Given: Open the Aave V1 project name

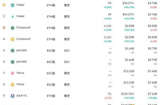Looking at the screenshot, I should tap(22, 95).
